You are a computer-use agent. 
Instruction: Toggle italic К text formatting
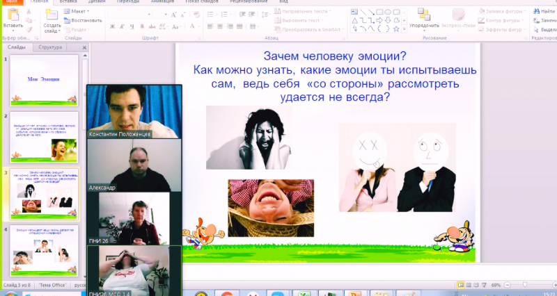(121, 27)
